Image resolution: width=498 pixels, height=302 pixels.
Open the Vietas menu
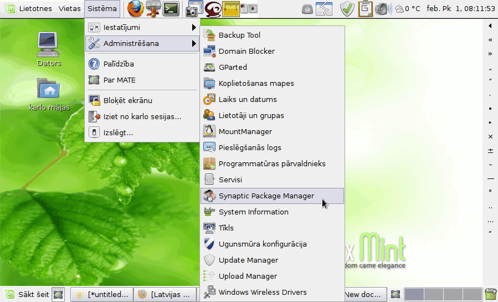pyautogui.click(x=70, y=8)
